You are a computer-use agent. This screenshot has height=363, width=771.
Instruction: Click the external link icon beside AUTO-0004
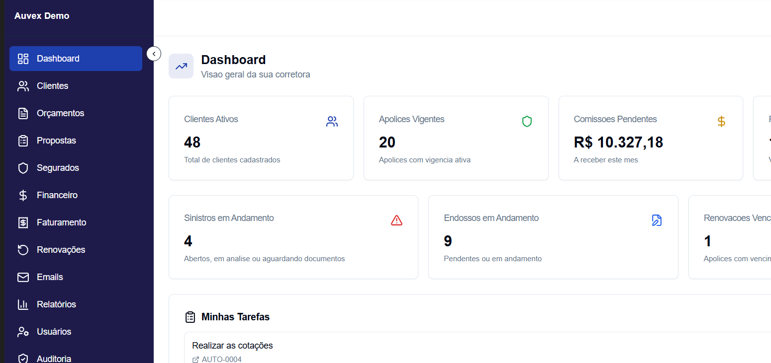(x=195, y=360)
